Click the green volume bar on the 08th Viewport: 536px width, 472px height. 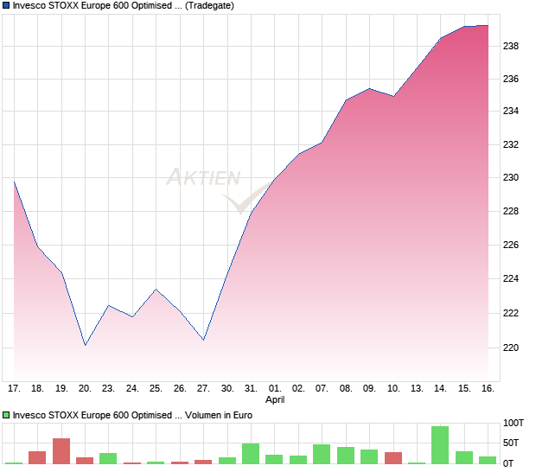click(x=346, y=456)
